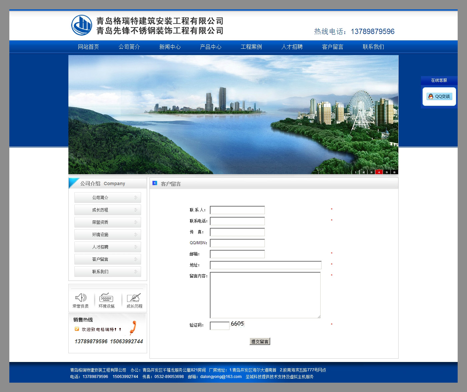This screenshot has height=392, width=467.
Task: Open 联系我们 in the sidebar menu
Action: 108,272
